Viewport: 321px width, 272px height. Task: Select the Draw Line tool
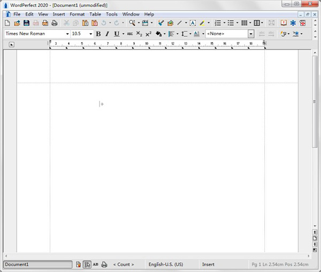pyautogui.click(x=180, y=23)
